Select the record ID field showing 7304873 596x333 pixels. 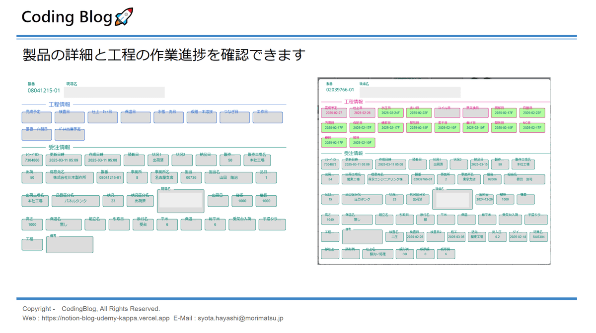[x=330, y=165]
